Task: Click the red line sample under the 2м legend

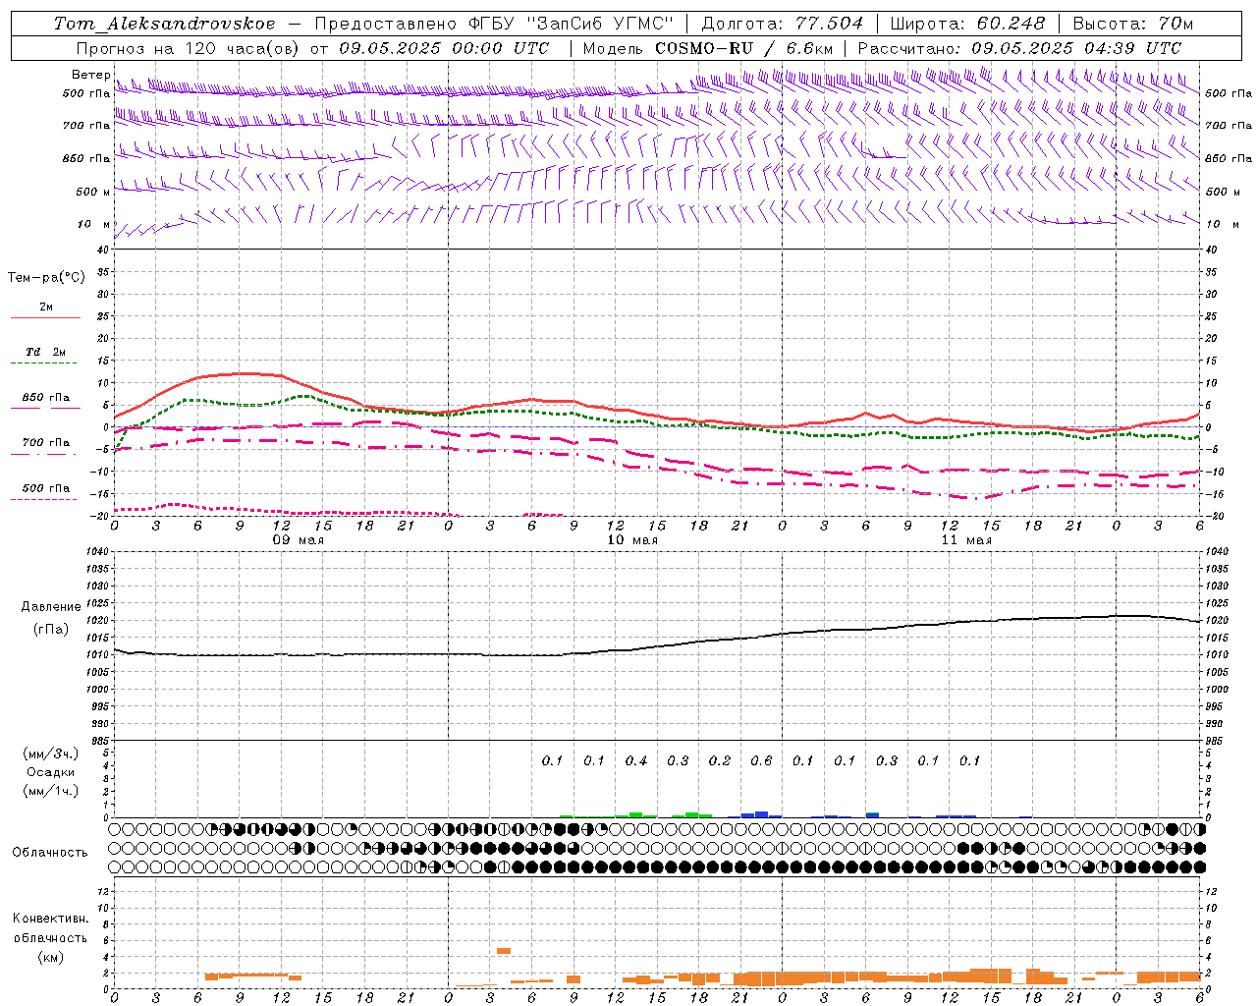Action: 45,317
